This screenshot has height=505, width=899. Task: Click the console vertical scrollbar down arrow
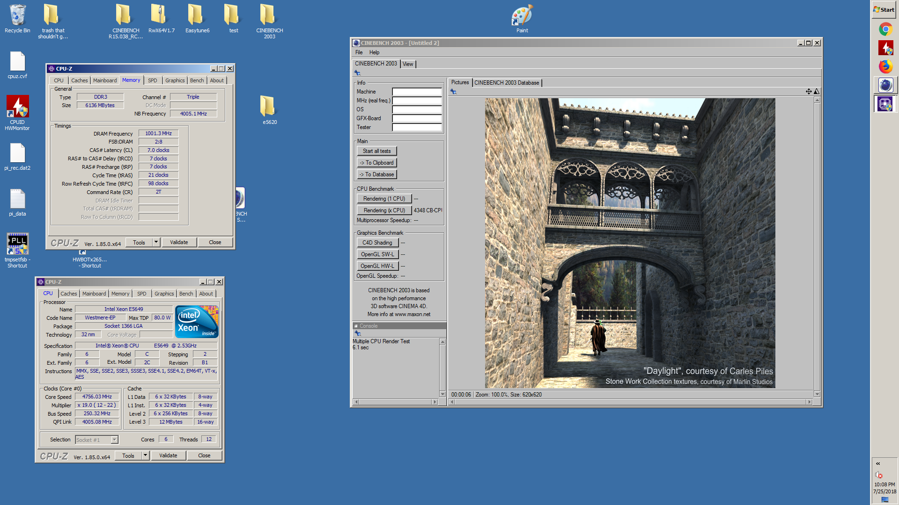(x=442, y=394)
